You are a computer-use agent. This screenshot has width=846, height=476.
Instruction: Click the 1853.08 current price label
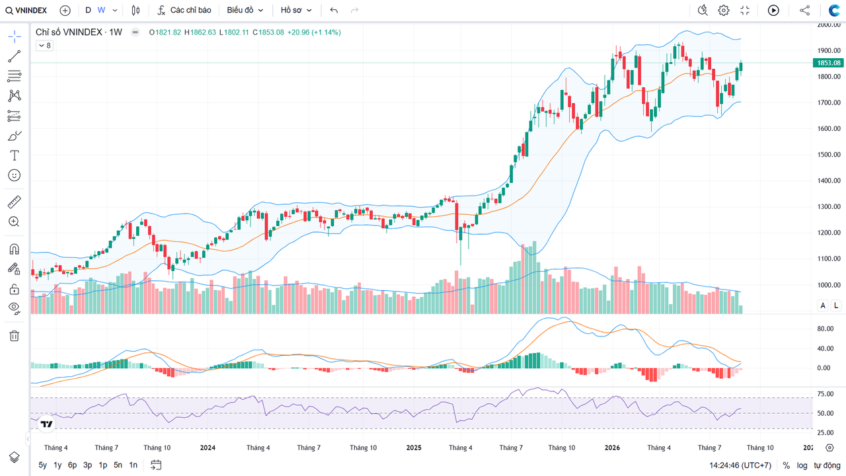829,63
